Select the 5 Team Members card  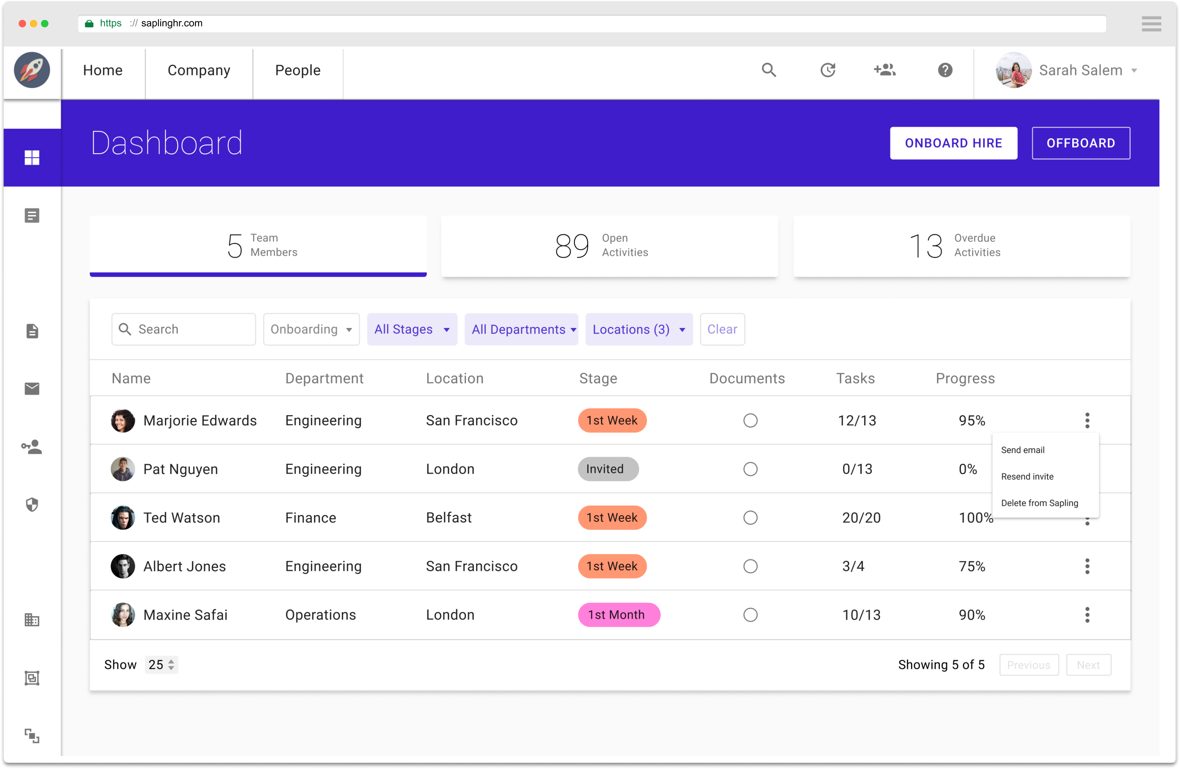[258, 246]
